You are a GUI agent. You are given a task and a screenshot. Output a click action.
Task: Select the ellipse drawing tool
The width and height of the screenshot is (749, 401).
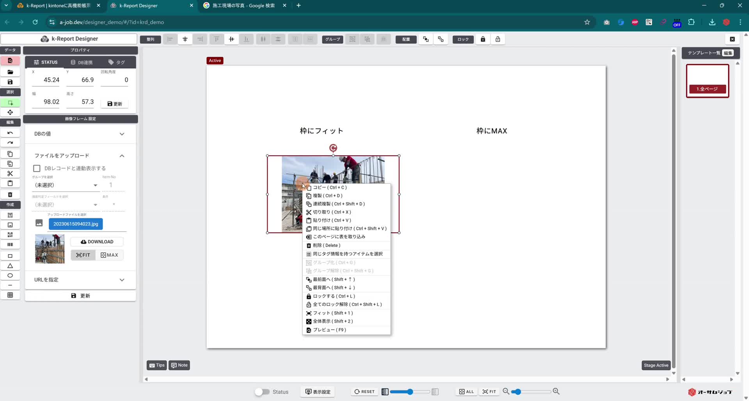tap(10, 275)
